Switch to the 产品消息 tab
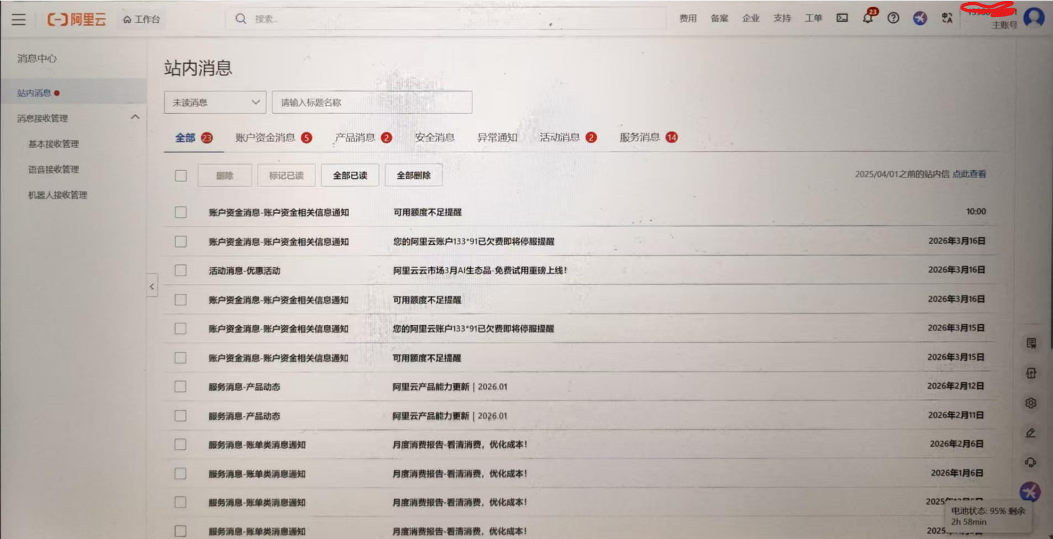1053x539 pixels. 363,138
